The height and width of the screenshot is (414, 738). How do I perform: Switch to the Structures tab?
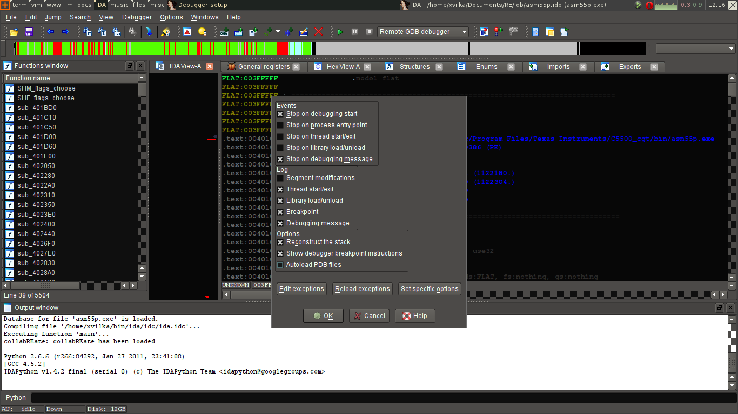[414, 67]
